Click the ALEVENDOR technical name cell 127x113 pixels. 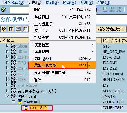[x=113, y=91]
